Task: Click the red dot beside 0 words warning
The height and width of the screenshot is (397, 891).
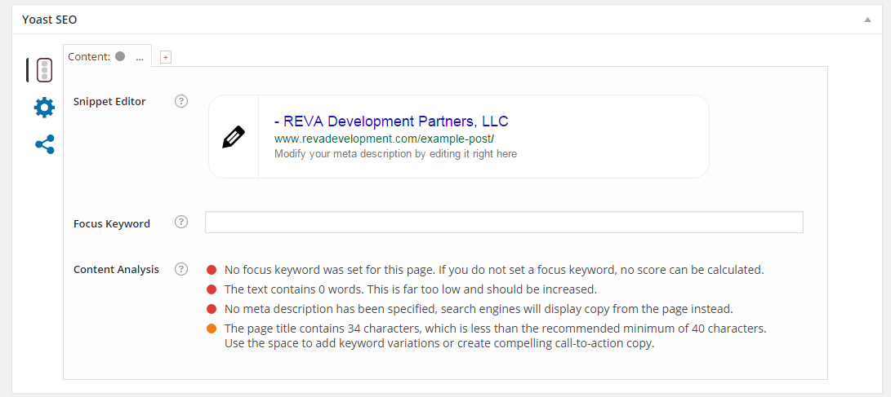Action: (x=212, y=289)
